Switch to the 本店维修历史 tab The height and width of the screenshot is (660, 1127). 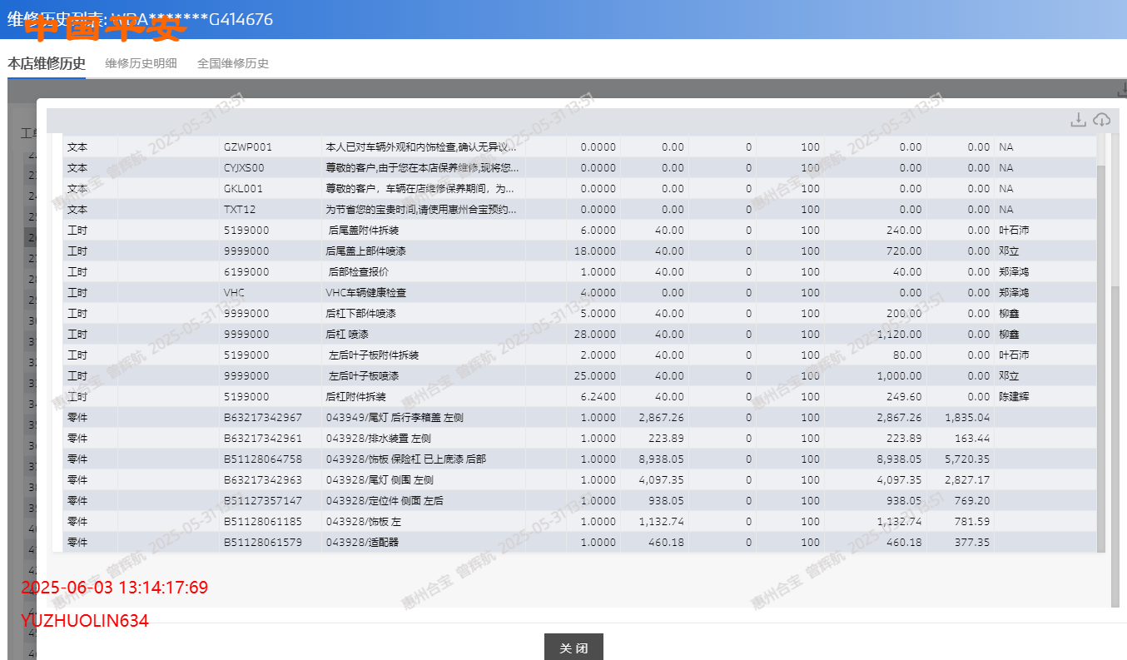tap(47, 63)
